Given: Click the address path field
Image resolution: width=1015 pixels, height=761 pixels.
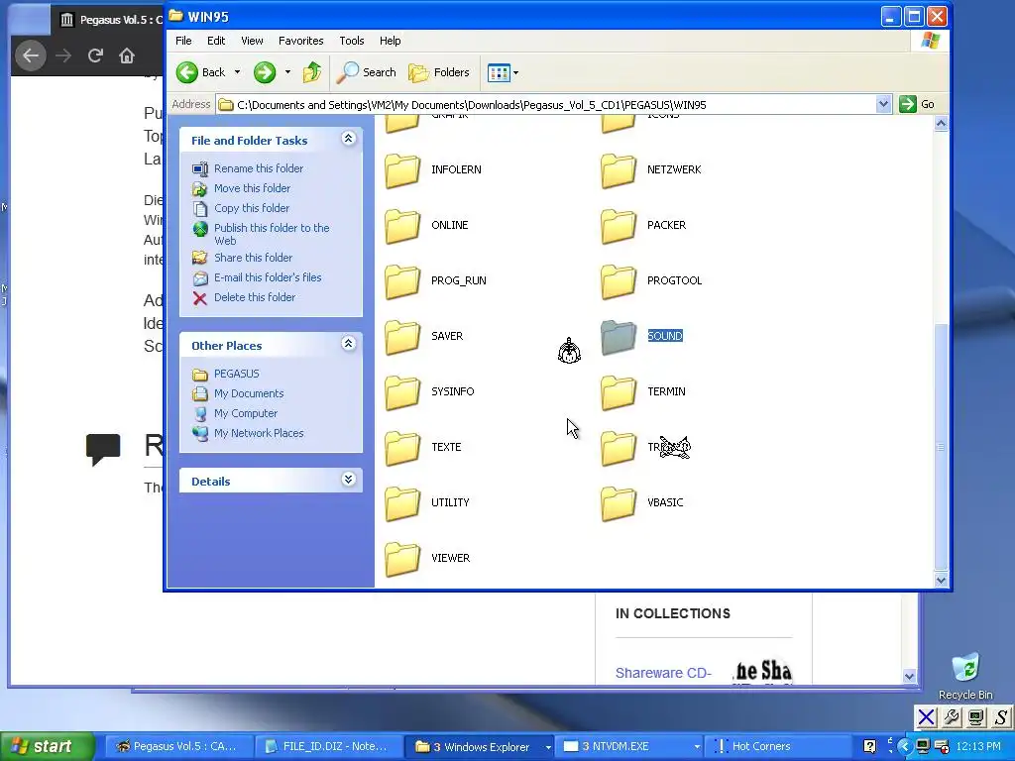Looking at the screenshot, I should coord(546,104).
